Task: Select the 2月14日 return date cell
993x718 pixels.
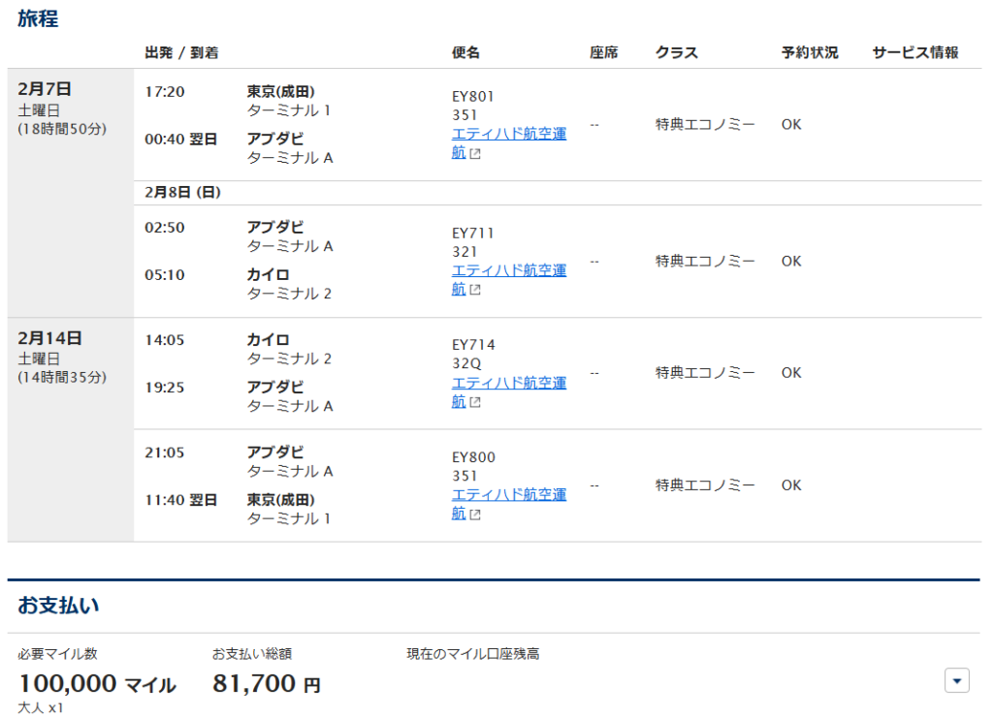Action: [x=49, y=338]
